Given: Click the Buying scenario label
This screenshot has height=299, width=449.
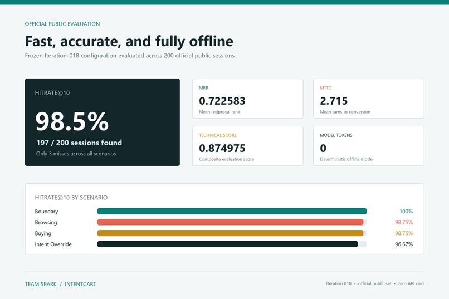Looking at the screenshot, I should [43, 233].
